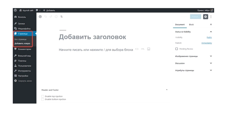Select Страницы menu item
The image size is (228, 117).
(25, 34)
